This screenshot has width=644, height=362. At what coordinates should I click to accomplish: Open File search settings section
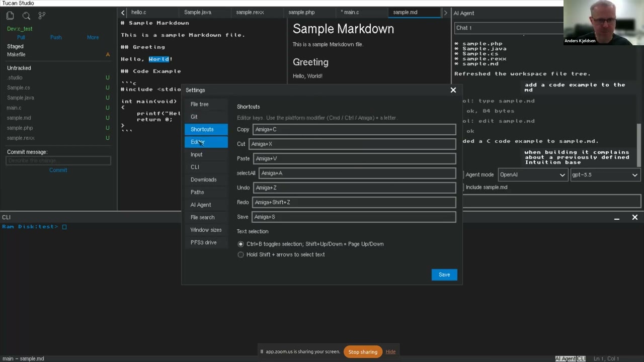point(206,217)
